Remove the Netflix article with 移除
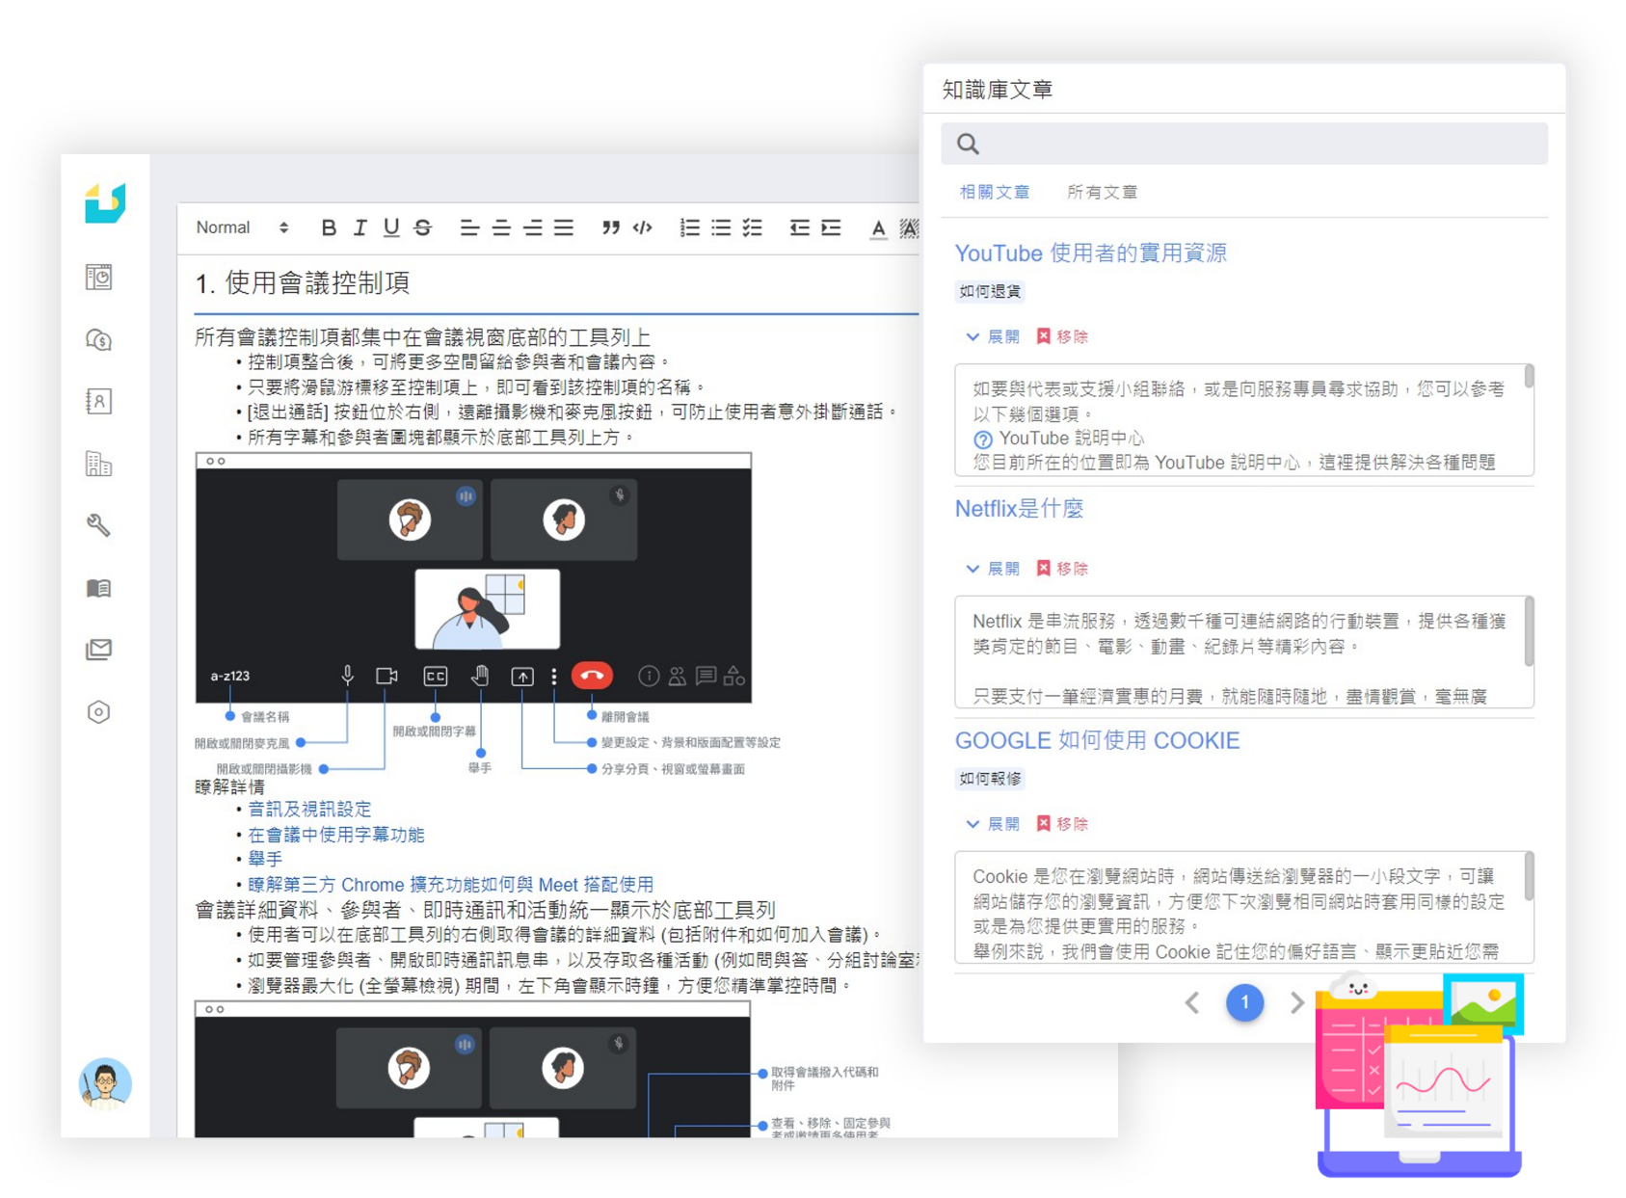The height and width of the screenshot is (1198, 1626). [x=1062, y=569]
